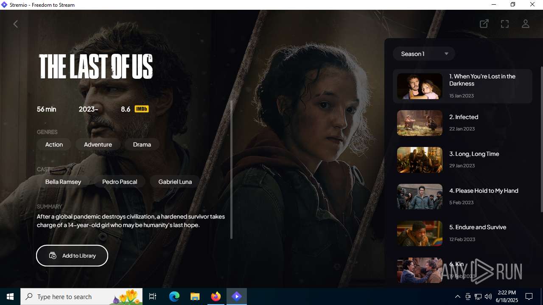
Task: Open the network tray icon
Action: coord(478,297)
